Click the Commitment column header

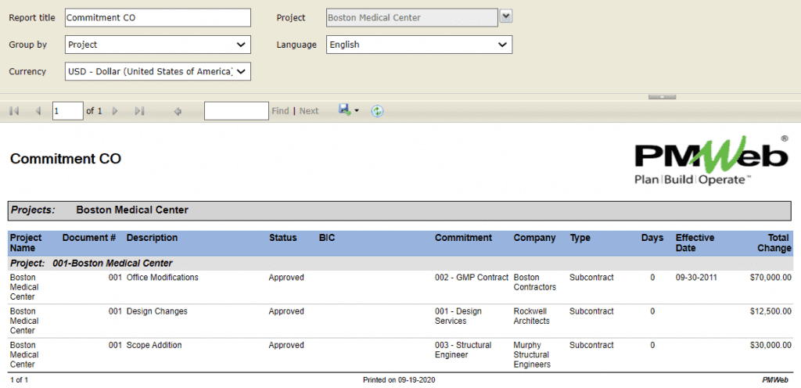[463, 238]
